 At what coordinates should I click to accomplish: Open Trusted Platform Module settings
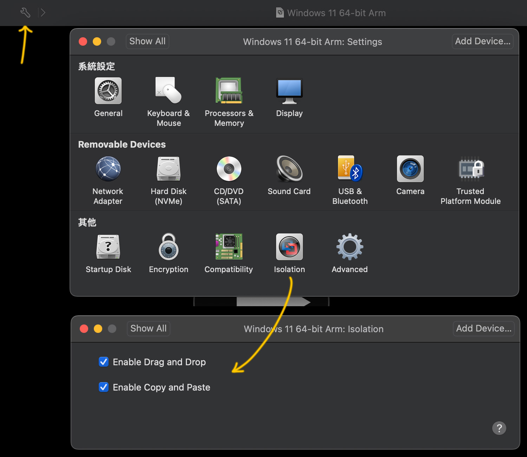(x=471, y=180)
